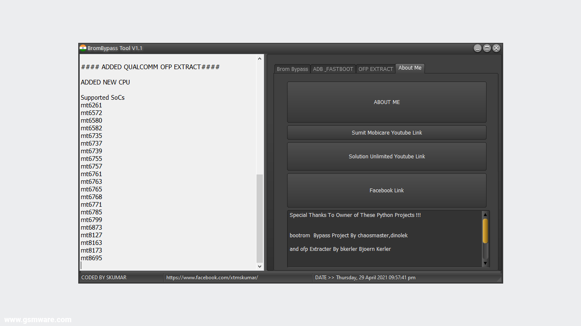
Task: Click log panel scroll up arrow
Action: tap(260, 59)
